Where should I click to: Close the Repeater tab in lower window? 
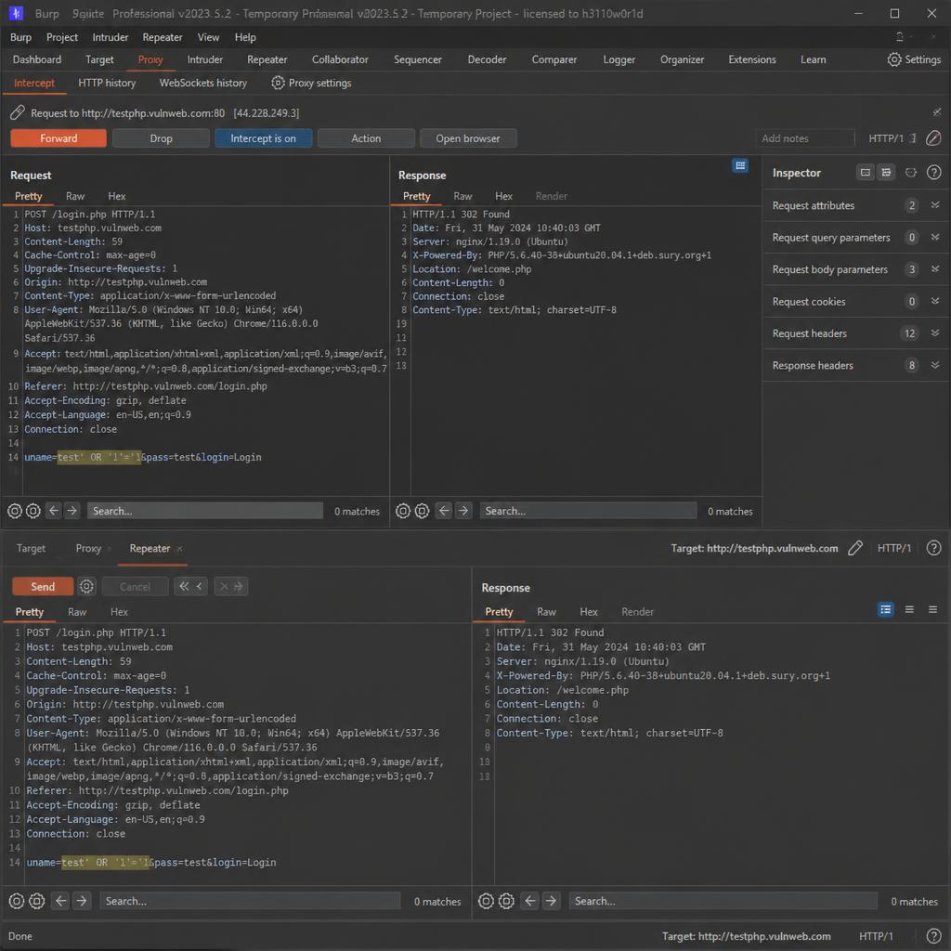[179, 549]
